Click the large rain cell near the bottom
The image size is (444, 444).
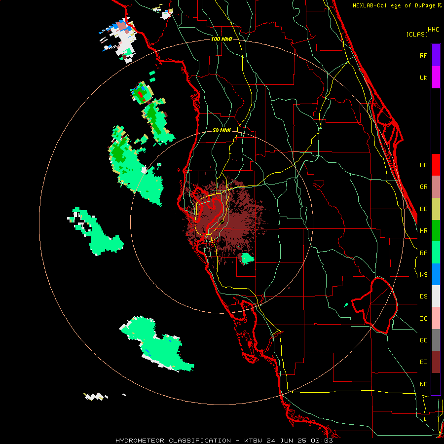(158, 344)
